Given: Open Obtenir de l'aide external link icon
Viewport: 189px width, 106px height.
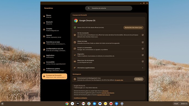Looking at the screenshot, I should tap(143, 42).
